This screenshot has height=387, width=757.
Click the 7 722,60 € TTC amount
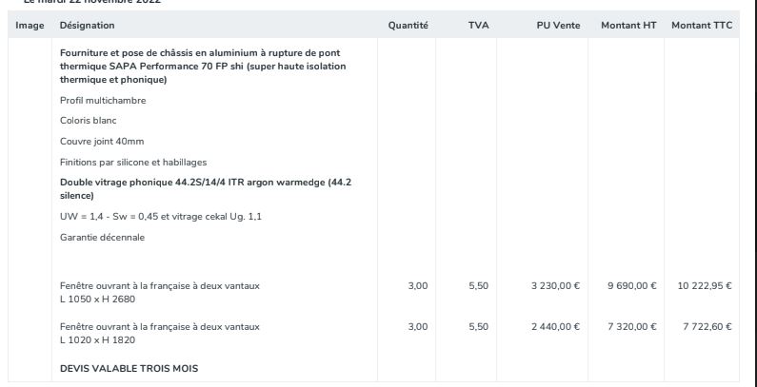[x=707, y=326]
